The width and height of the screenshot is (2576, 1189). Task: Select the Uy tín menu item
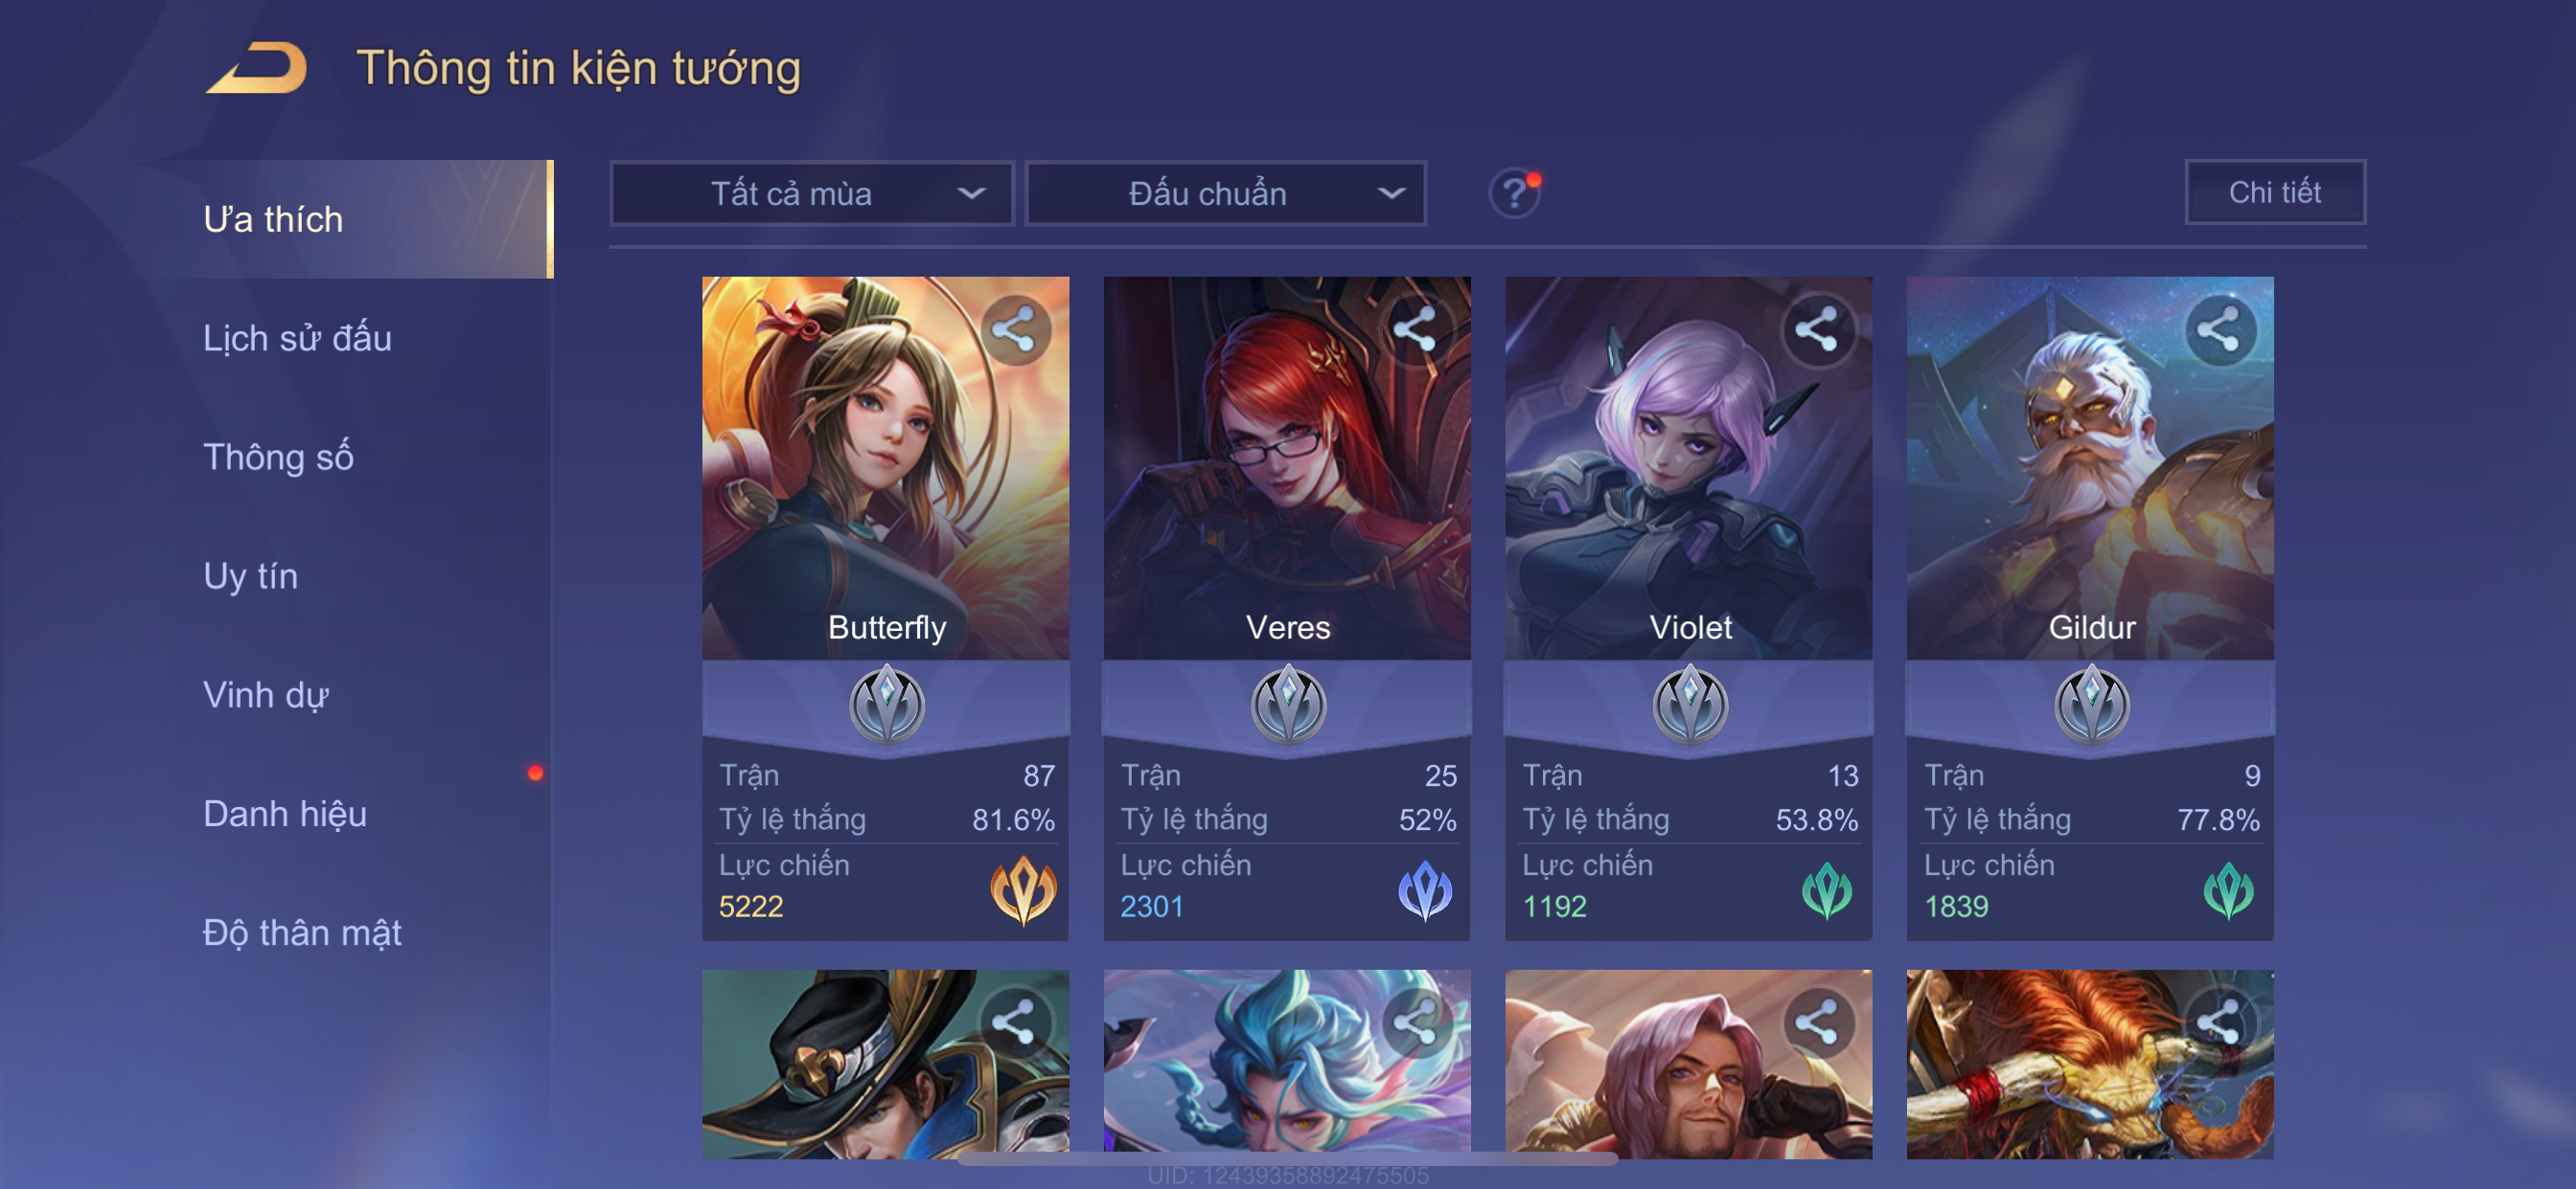[x=251, y=575]
